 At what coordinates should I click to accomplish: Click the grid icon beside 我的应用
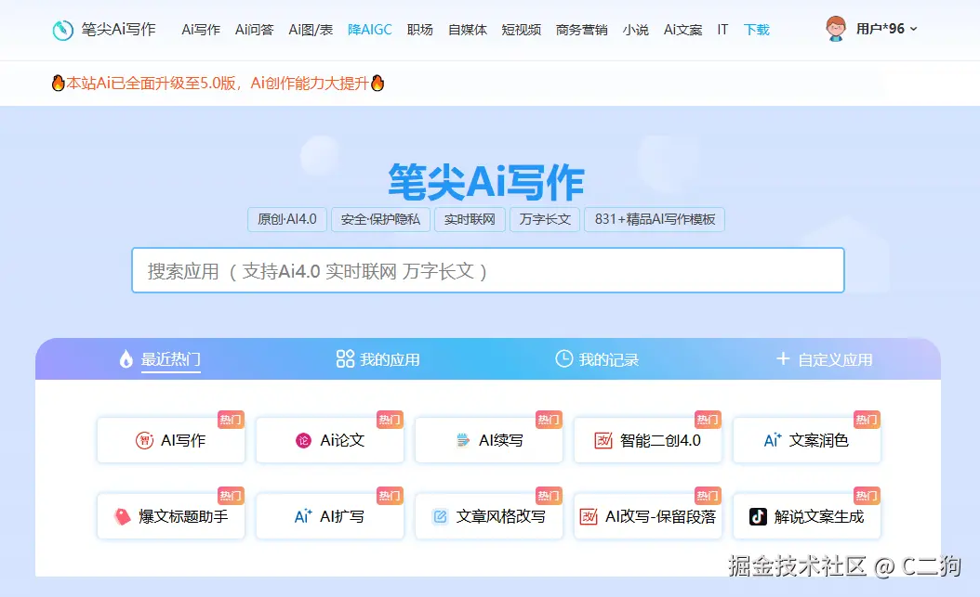coord(345,358)
